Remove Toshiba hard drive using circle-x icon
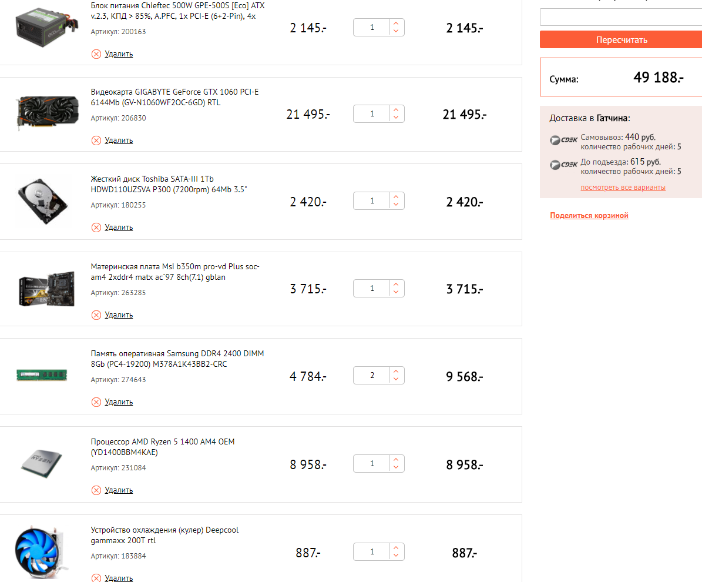702x582 pixels. [96, 228]
